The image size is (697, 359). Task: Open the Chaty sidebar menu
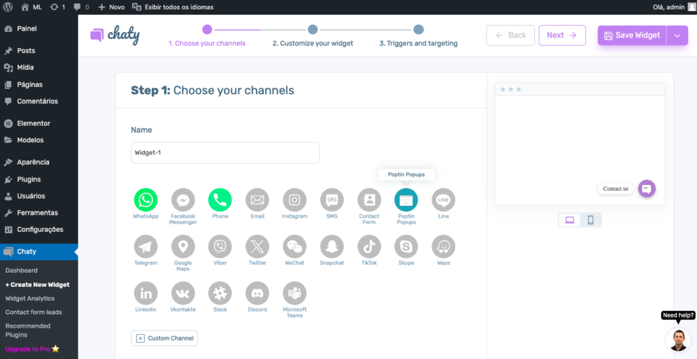pyautogui.click(x=39, y=252)
